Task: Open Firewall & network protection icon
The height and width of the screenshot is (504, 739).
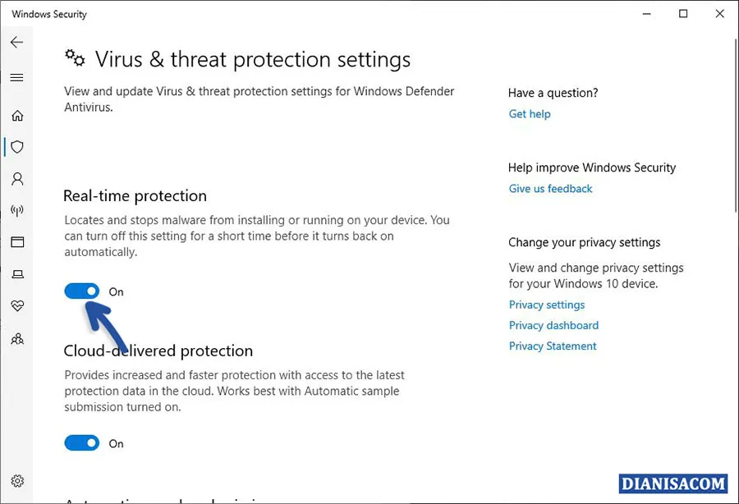Action: pyautogui.click(x=17, y=211)
